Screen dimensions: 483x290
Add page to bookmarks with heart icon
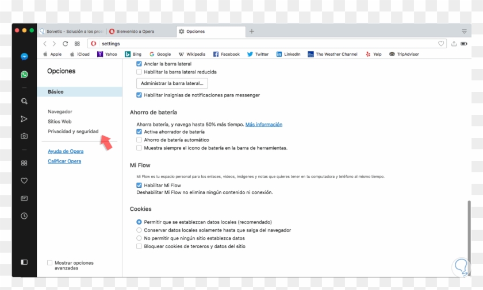click(x=441, y=44)
